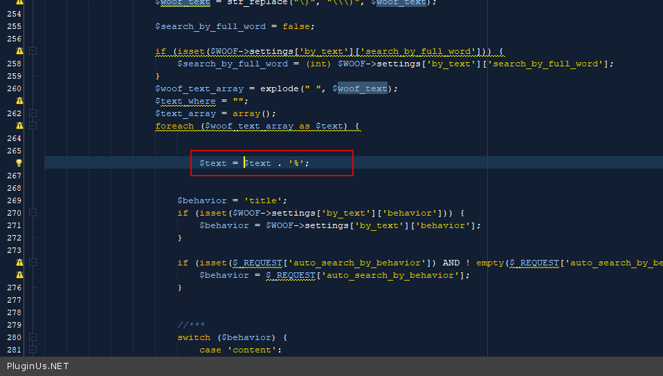Collapse the fold marker at line 262
The width and height of the screenshot is (663, 376).
[x=33, y=113]
